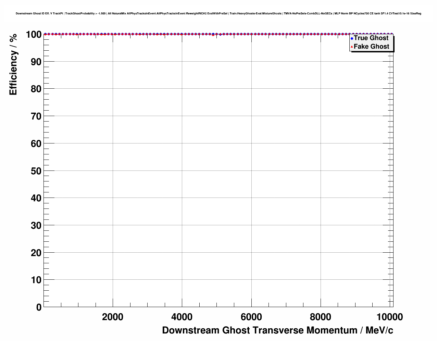Click the 6000 label on x-axis
This screenshot has width=437, height=341.
click(251, 317)
